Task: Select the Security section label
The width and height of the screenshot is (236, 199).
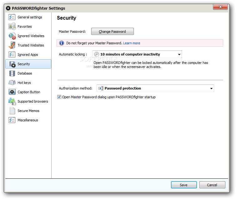Action: coord(24,64)
